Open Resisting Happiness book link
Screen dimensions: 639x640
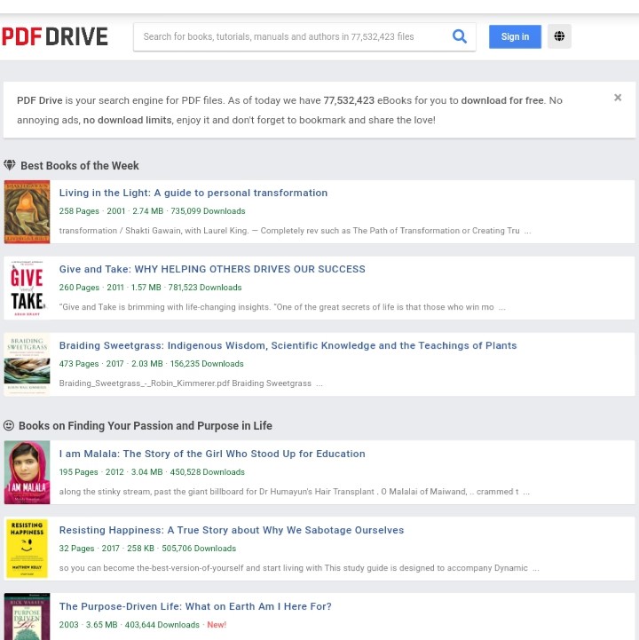[232, 530]
